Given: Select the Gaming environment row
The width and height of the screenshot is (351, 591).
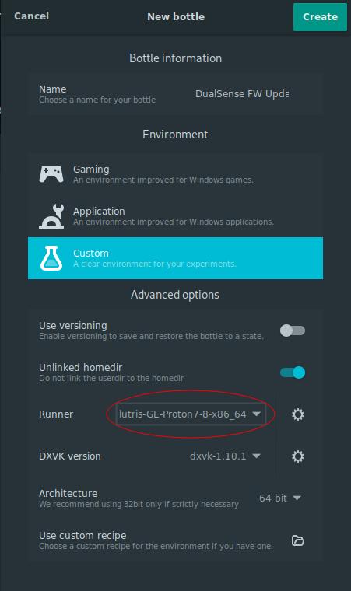Looking at the screenshot, I should click(x=176, y=174).
